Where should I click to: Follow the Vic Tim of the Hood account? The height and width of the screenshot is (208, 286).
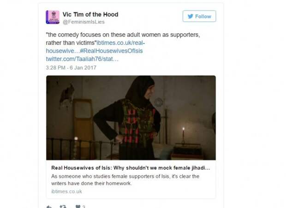pyautogui.click(x=199, y=16)
